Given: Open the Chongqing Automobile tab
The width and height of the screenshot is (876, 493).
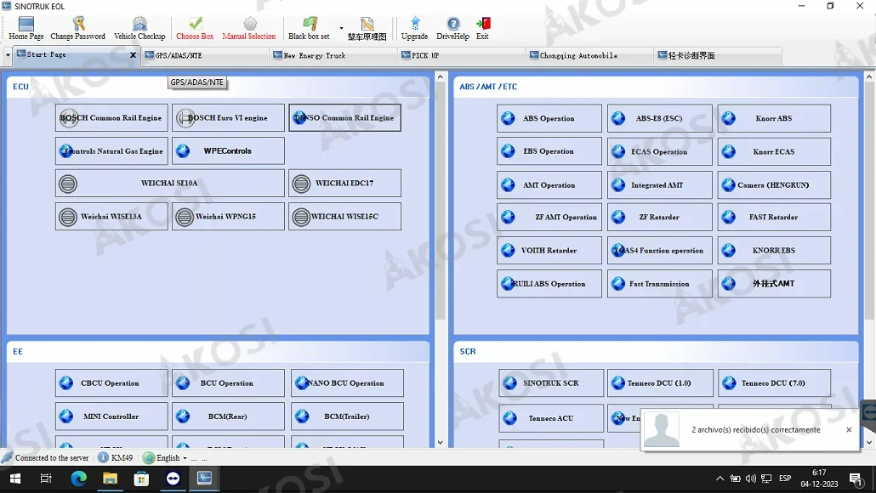Looking at the screenshot, I should tap(589, 55).
